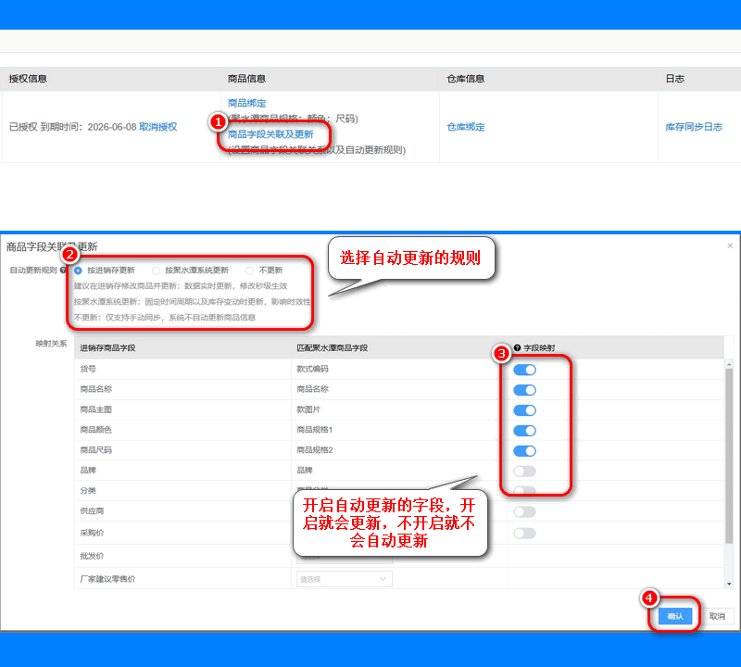Disable the 款图片 field toggle
Image resolution: width=741 pixels, height=667 pixels.
(x=524, y=410)
